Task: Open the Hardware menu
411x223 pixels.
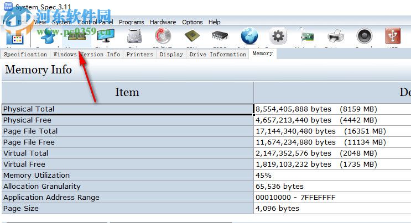Action: 163,22
